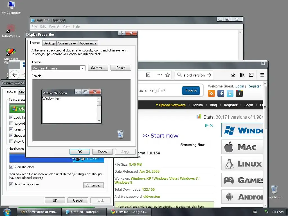288x216 pixels.
Task: Open the Notepad Format menu
Action: pyautogui.click(x=54, y=26)
